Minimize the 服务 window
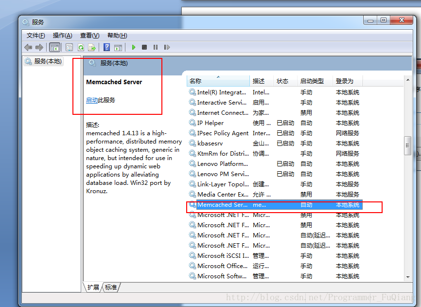The image size is (421, 307). coord(370,20)
